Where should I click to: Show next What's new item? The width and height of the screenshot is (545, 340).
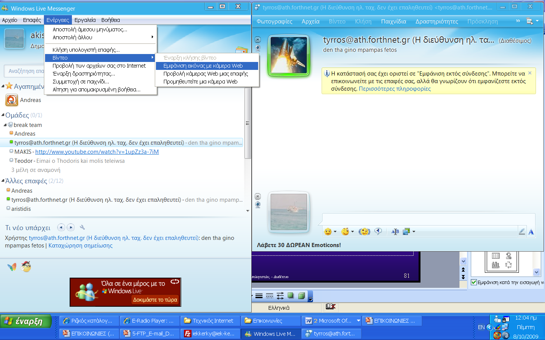(x=71, y=227)
